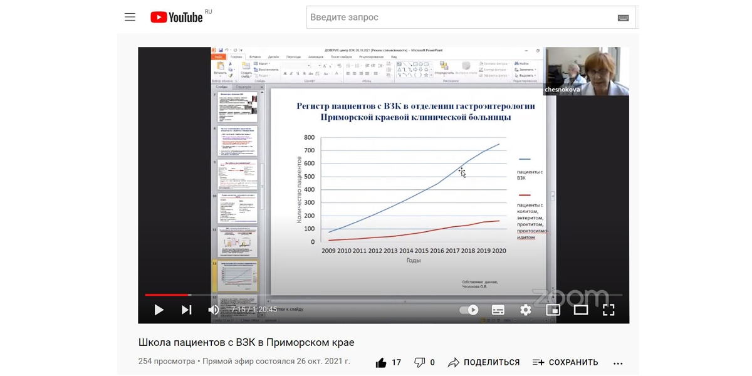The width and height of the screenshot is (752, 376).
Task: Open the on-screen keyboard in search box
Action: coord(623,18)
